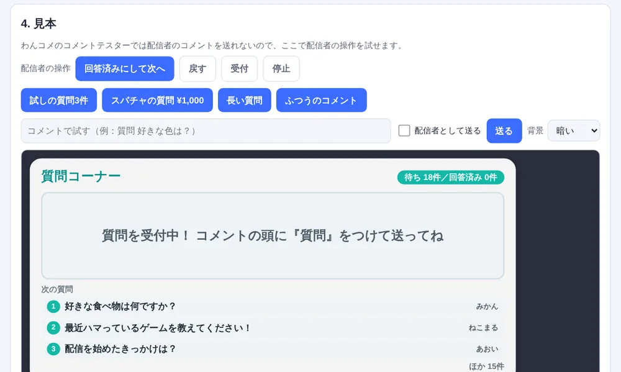The height and width of the screenshot is (372, 621).
Task: Select question 好きな食べ物は何ですか？
Action: pyautogui.click(x=120, y=306)
